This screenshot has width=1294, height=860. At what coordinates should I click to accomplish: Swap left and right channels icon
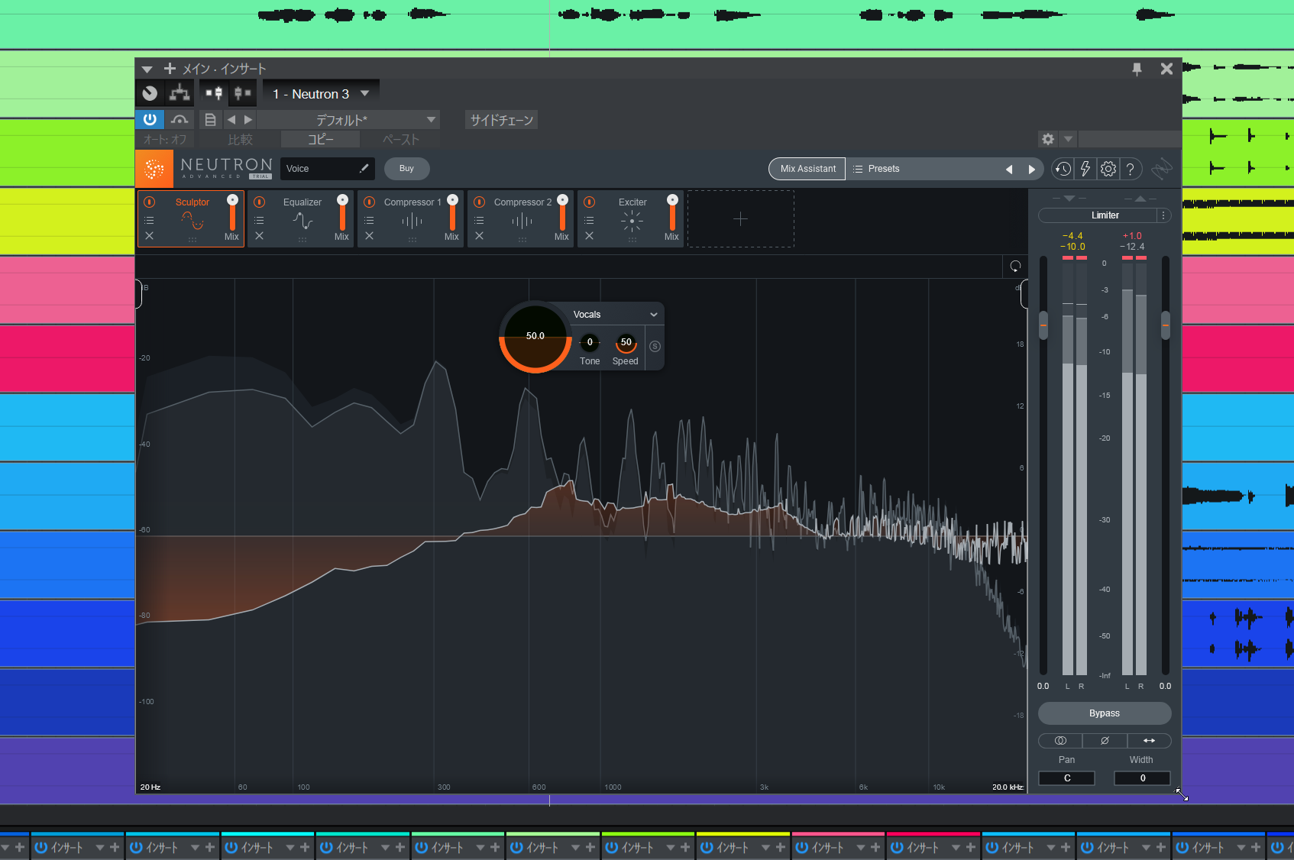(x=1149, y=741)
